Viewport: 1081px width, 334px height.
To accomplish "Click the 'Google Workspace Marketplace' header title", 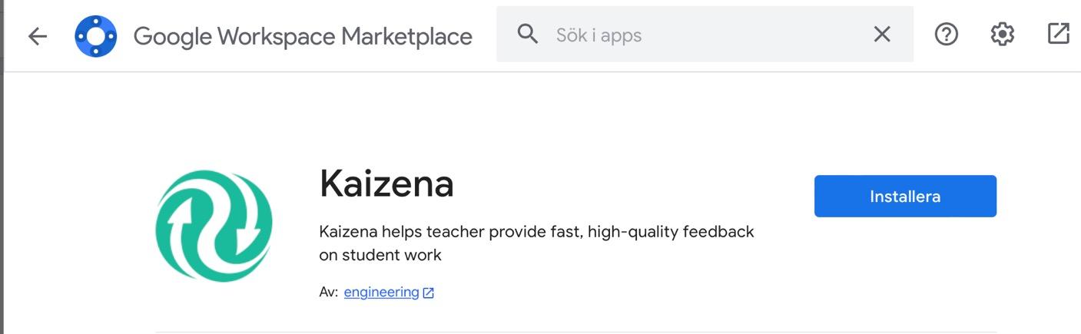I will click(303, 36).
